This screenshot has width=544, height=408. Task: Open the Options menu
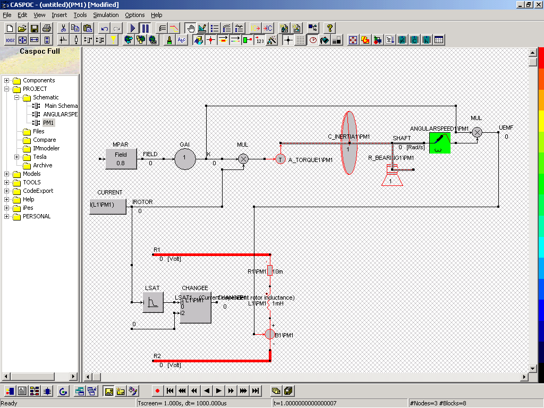(x=134, y=15)
